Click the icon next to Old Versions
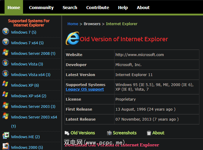Viewport: 203px width, 150px height. click(x=67, y=133)
